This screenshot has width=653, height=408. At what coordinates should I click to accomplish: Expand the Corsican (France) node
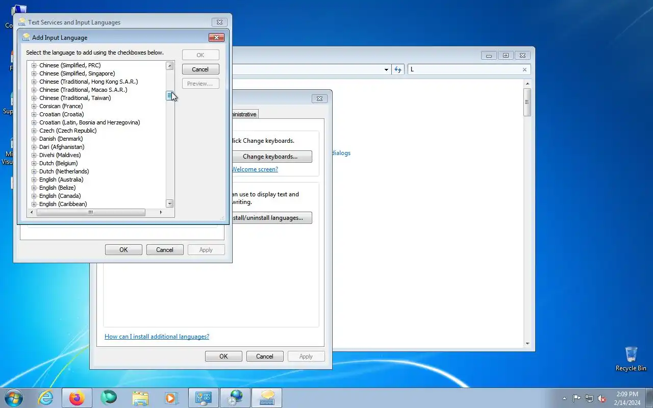pyautogui.click(x=34, y=106)
